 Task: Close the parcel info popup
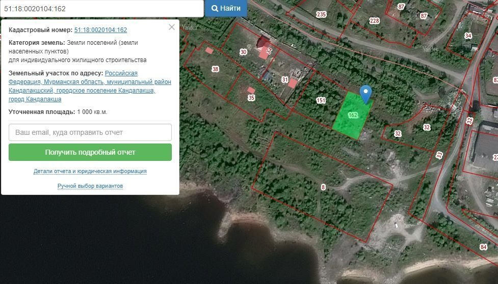172,27
